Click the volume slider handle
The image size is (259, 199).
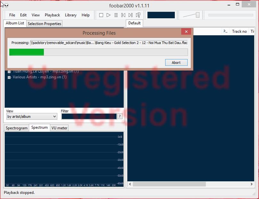[x=198, y=15]
